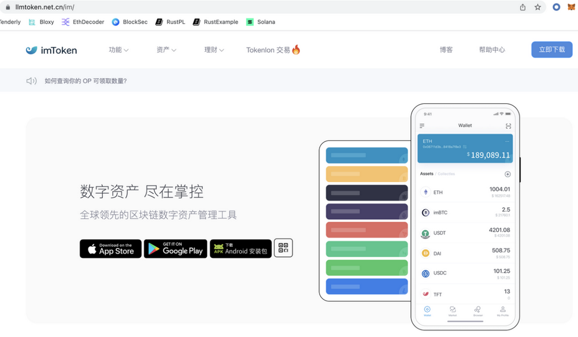Open the Market tab icon in bottom navigation
578x337 pixels.
[452, 309]
